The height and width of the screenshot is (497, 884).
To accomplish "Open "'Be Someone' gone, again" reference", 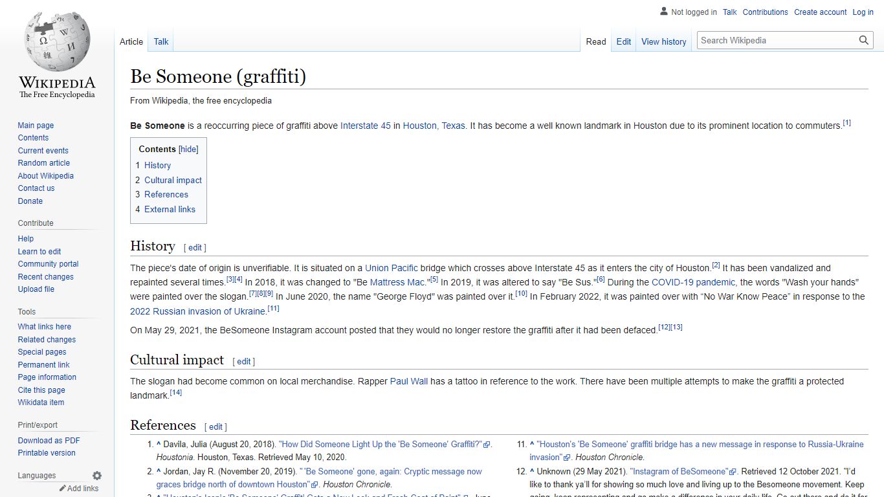I will tap(319, 478).
